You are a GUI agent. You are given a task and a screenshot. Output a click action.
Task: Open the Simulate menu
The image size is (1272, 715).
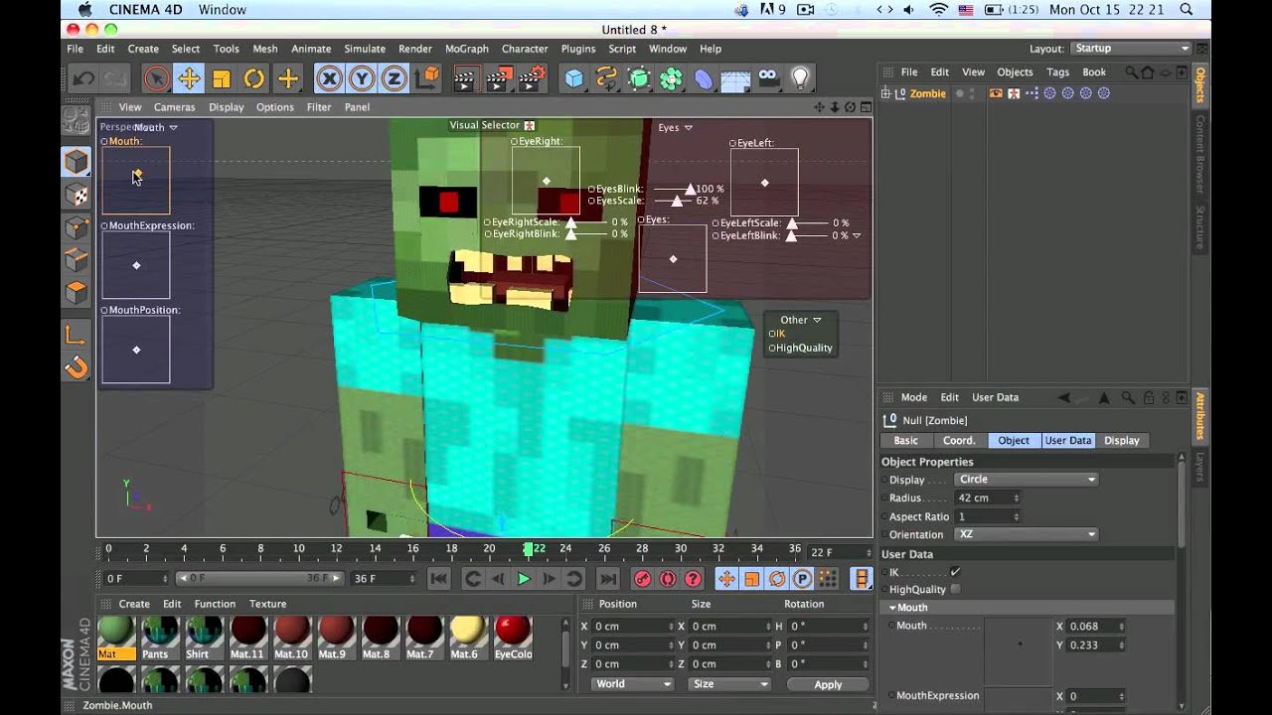pyautogui.click(x=365, y=49)
